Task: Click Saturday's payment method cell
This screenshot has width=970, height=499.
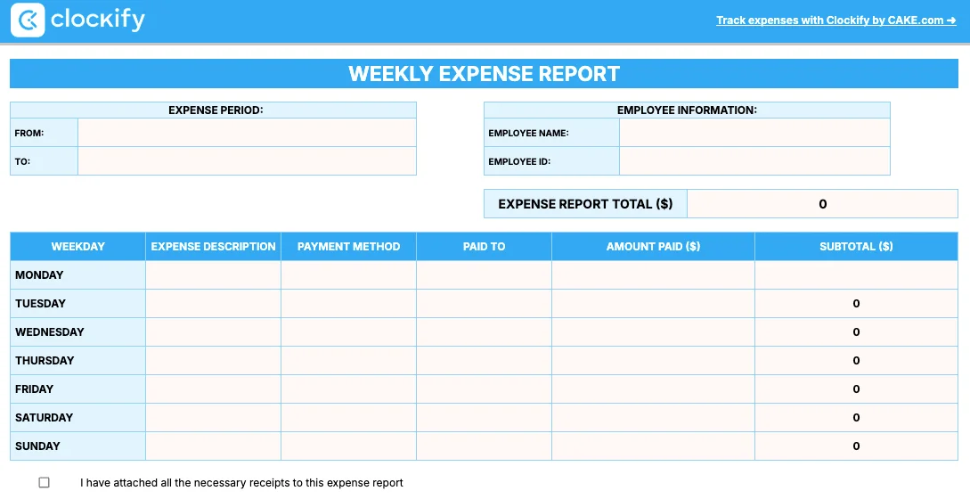Action: point(349,417)
